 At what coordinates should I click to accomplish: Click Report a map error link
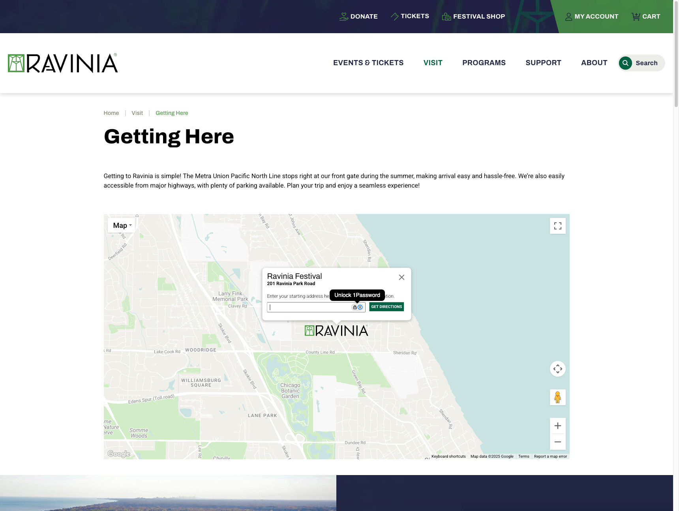pos(550,457)
